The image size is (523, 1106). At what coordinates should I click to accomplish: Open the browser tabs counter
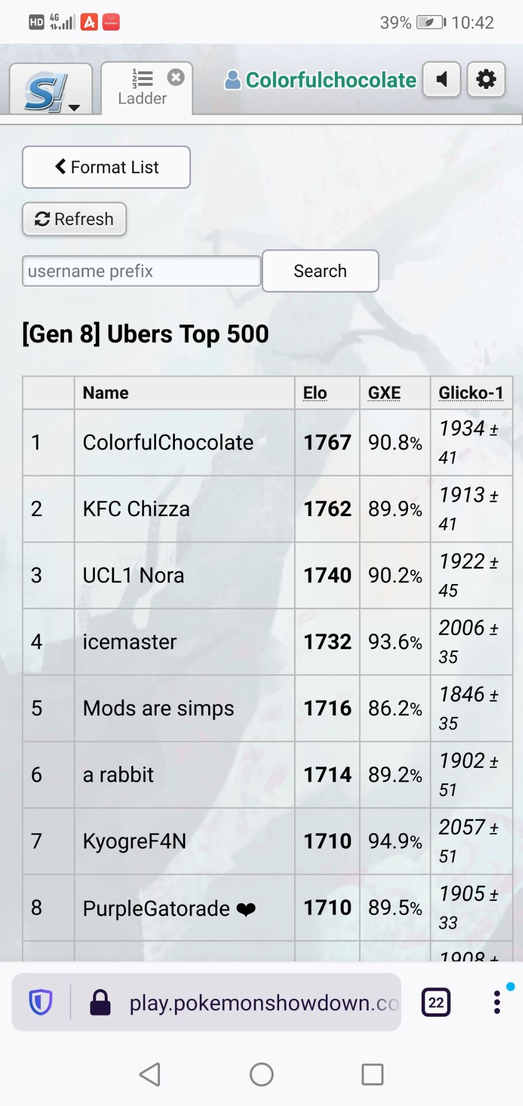(x=436, y=1002)
